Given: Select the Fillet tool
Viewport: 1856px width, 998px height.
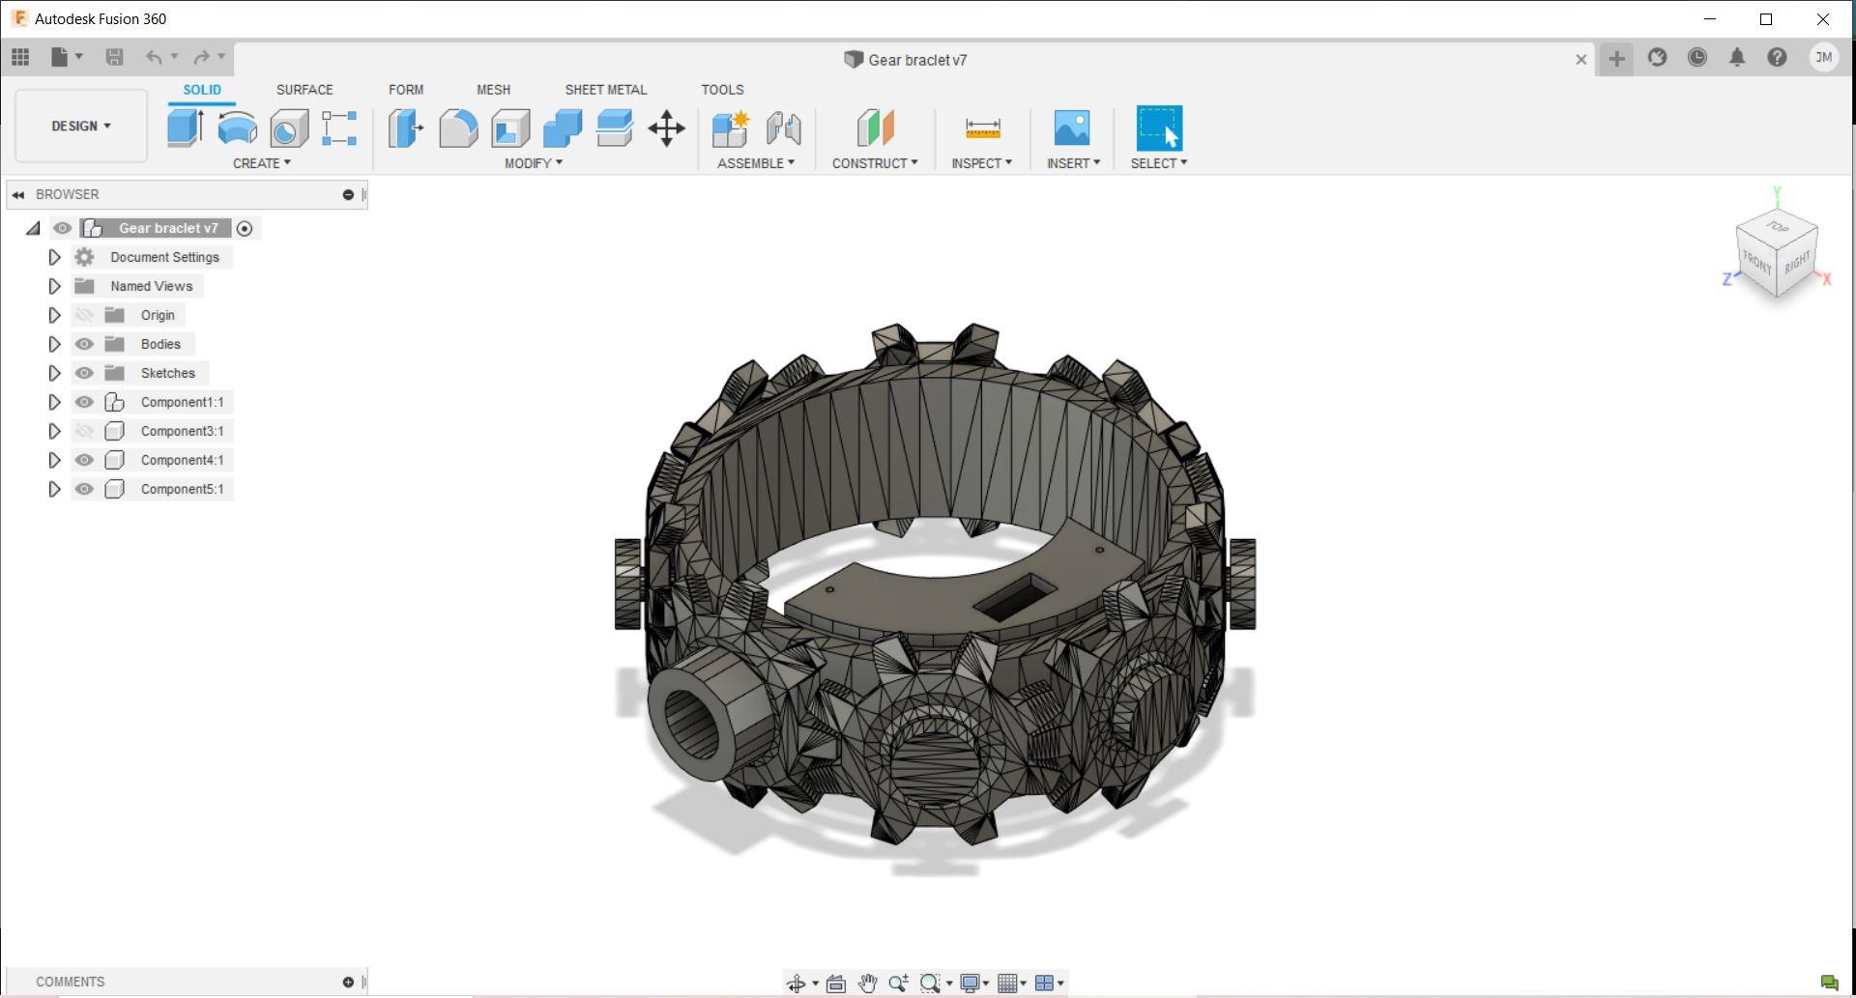Looking at the screenshot, I should [x=458, y=128].
